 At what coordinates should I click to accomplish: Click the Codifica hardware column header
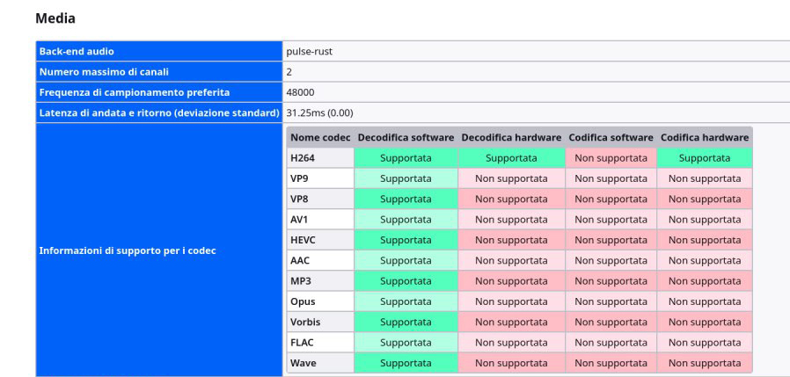pyautogui.click(x=705, y=137)
